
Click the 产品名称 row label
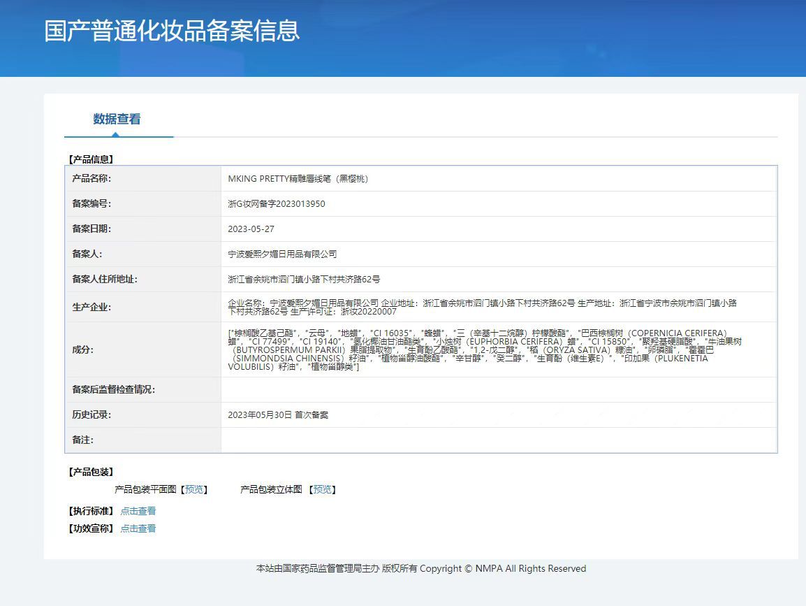click(x=91, y=178)
